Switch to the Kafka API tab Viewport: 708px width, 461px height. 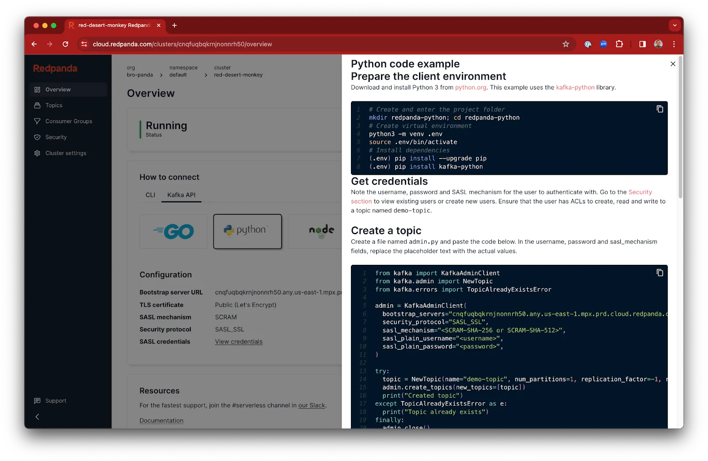tap(181, 195)
